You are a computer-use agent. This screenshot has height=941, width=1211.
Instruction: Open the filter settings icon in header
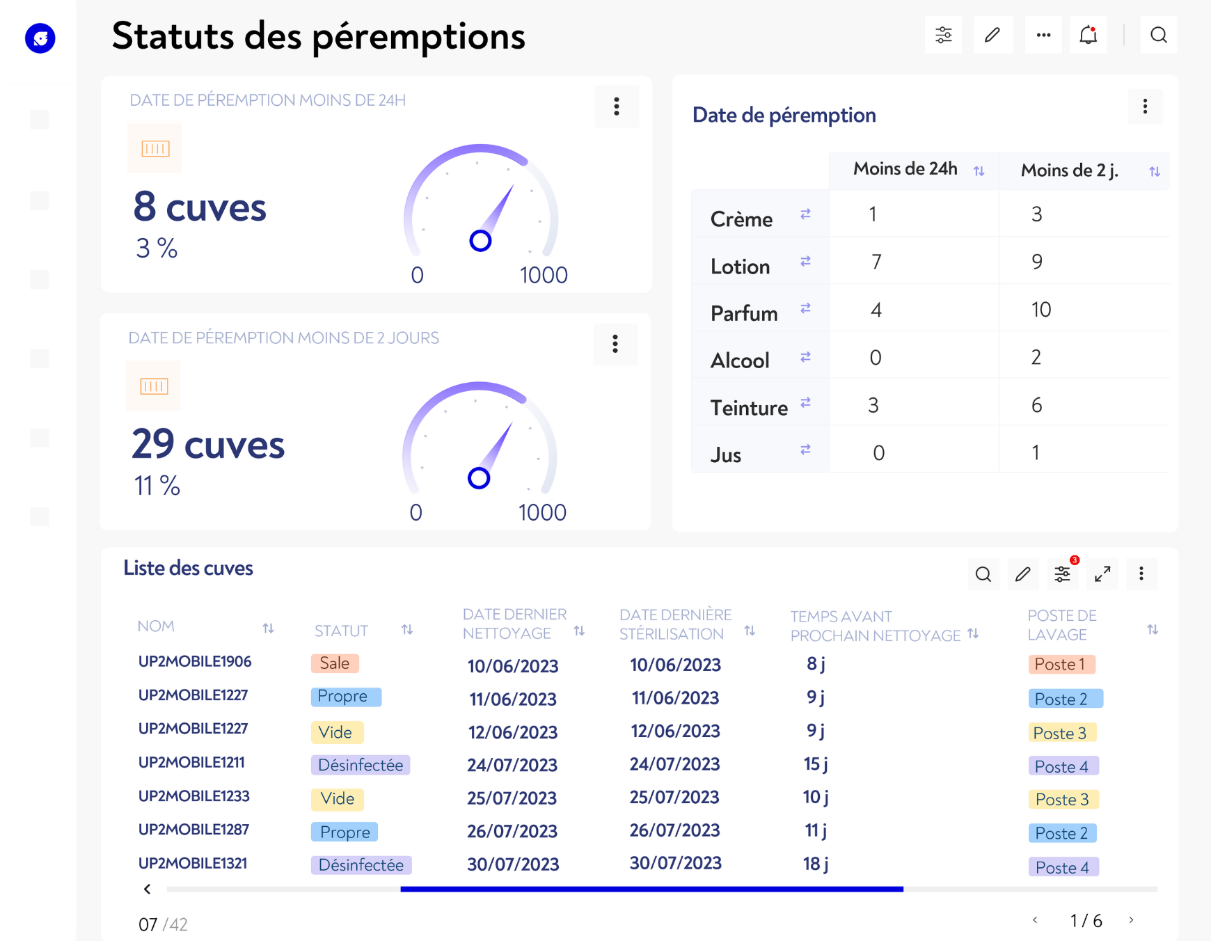(943, 35)
